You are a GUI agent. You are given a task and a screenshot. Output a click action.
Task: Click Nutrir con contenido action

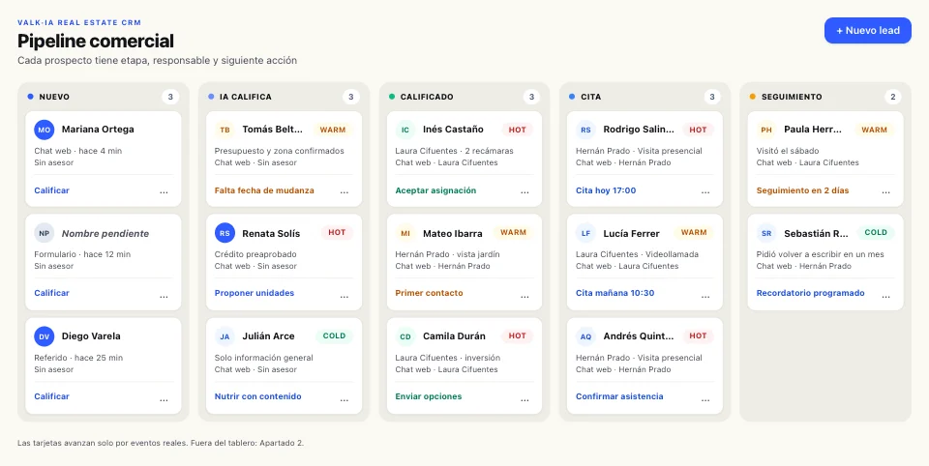click(257, 396)
